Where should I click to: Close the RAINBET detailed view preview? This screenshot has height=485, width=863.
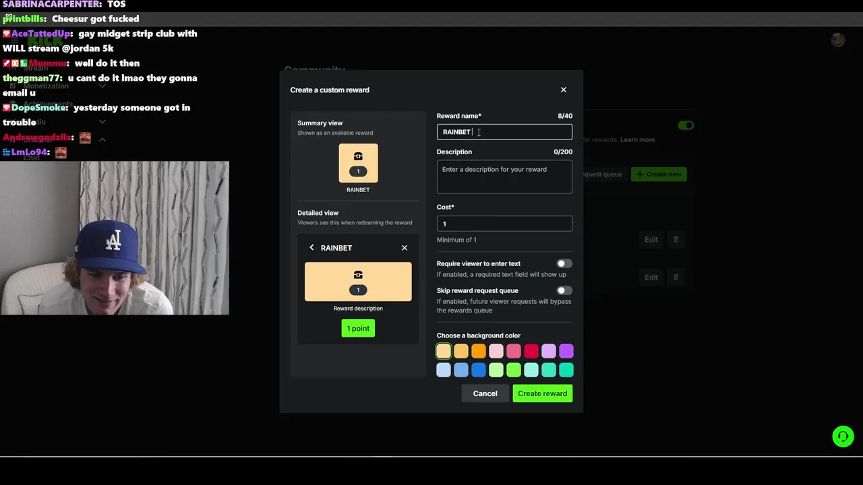click(x=405, y=248)
